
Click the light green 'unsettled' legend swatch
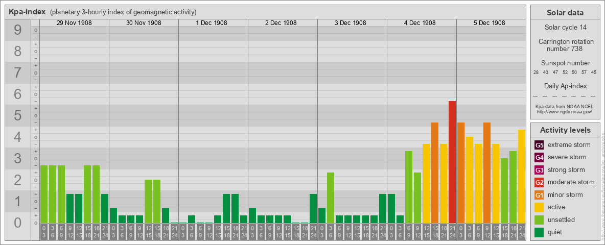pos(539,219)
